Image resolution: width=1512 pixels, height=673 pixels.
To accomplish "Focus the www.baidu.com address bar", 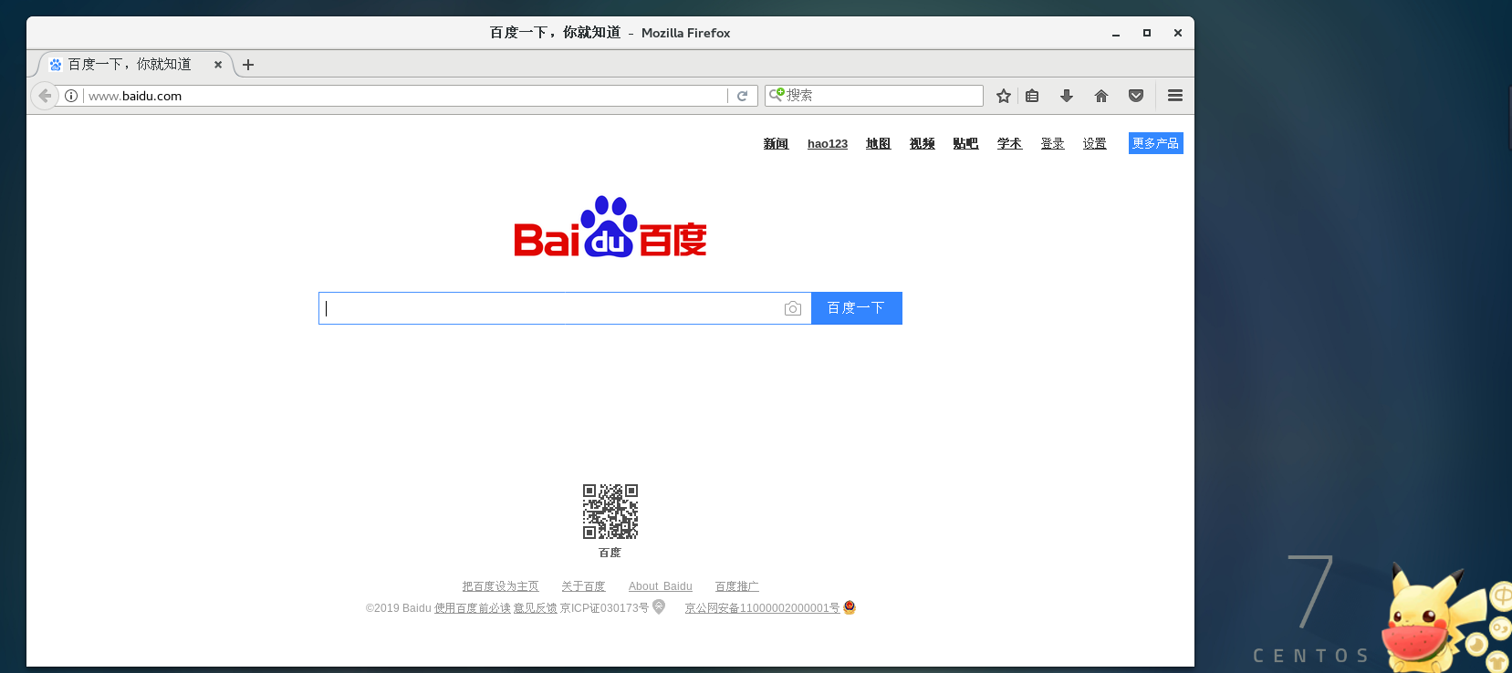I will 405,96.
